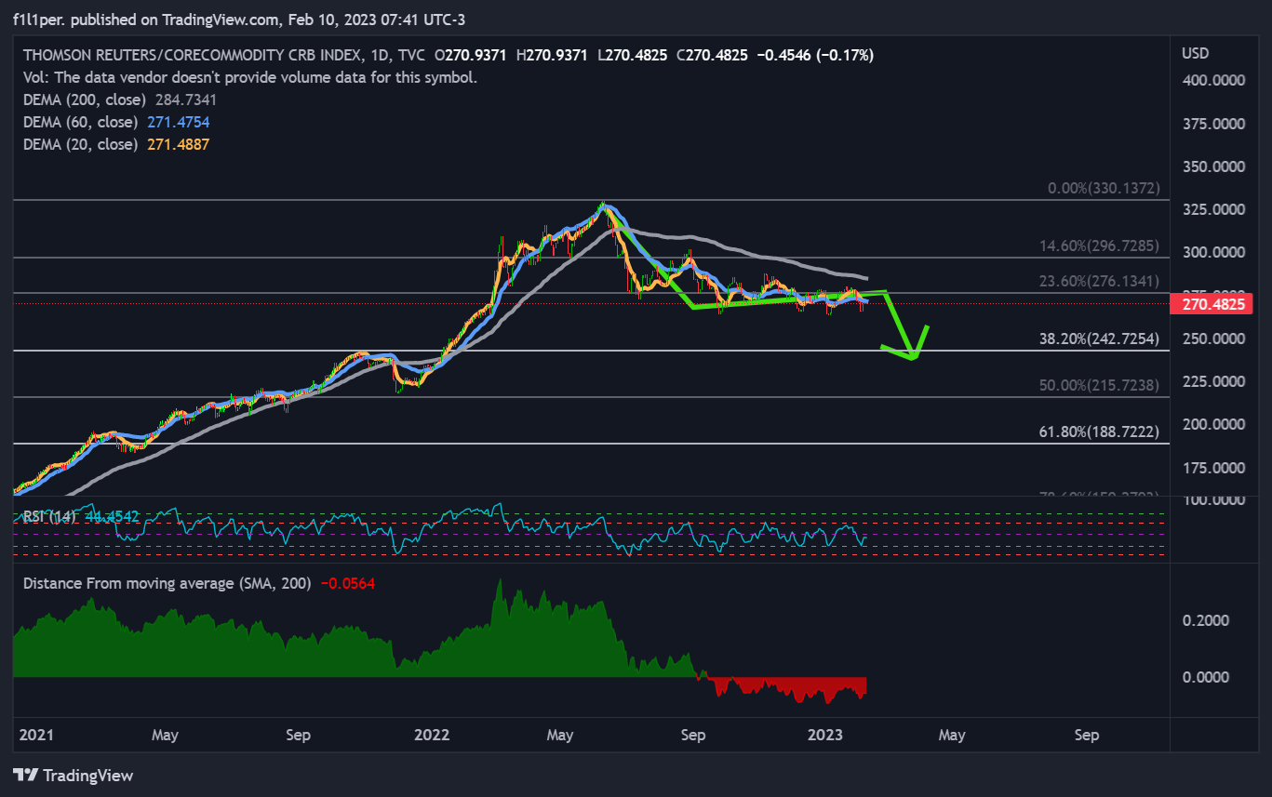The height and width of the screenshot is (797, 1272).
Task: Select the DEMA (200, close) legend
Action: point(84,100)
